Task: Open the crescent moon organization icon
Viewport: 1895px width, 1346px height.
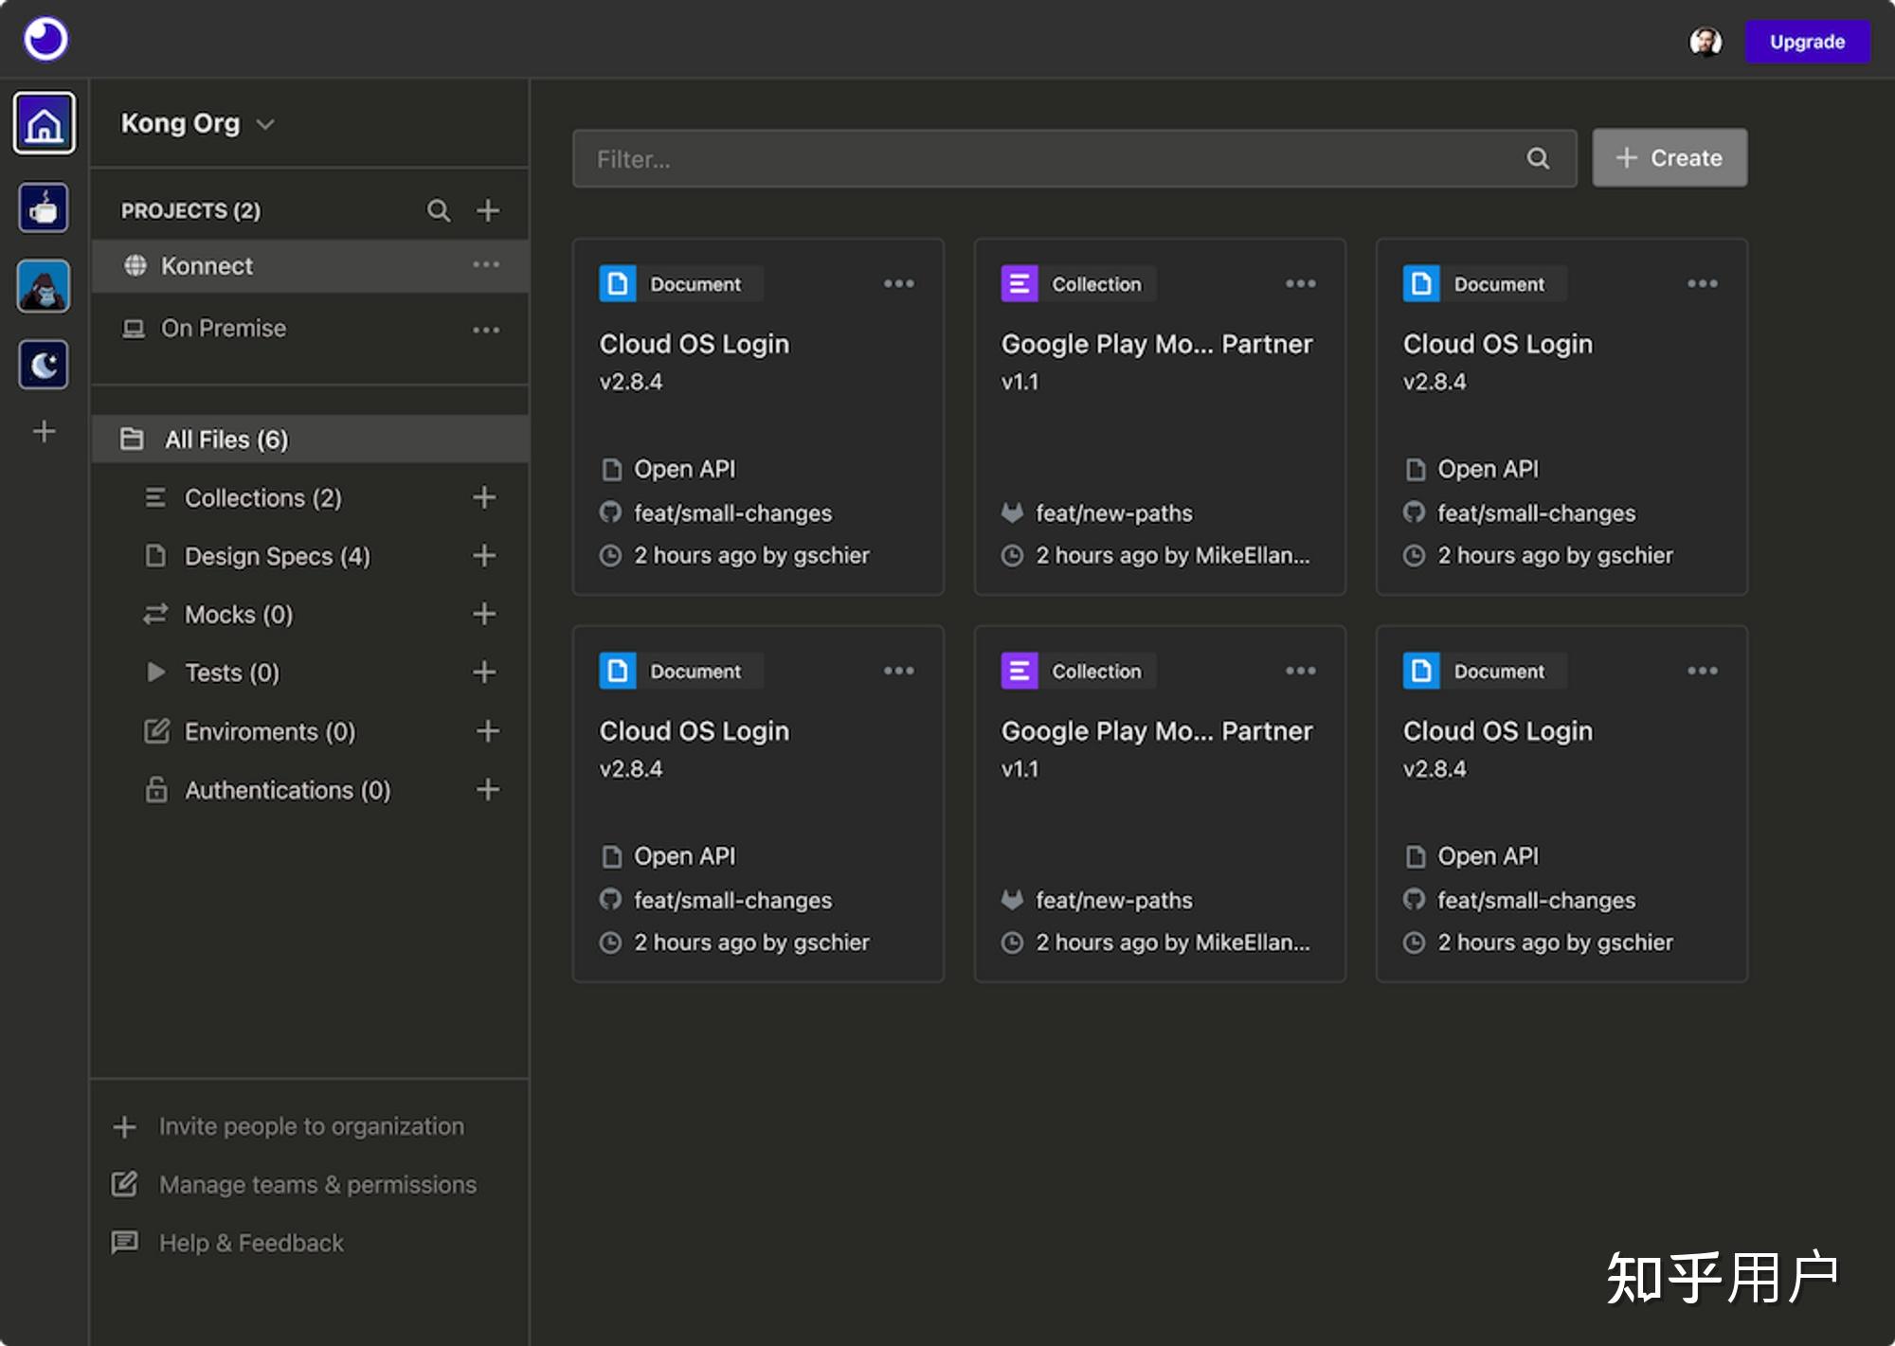Action: (44, 365)
